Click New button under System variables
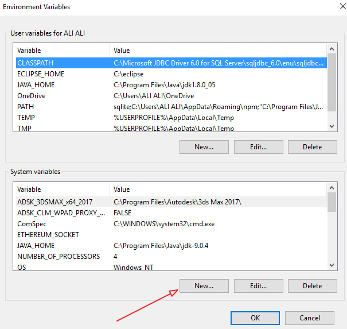This screenshot has width=347, height=329. [x=204, y=285]
